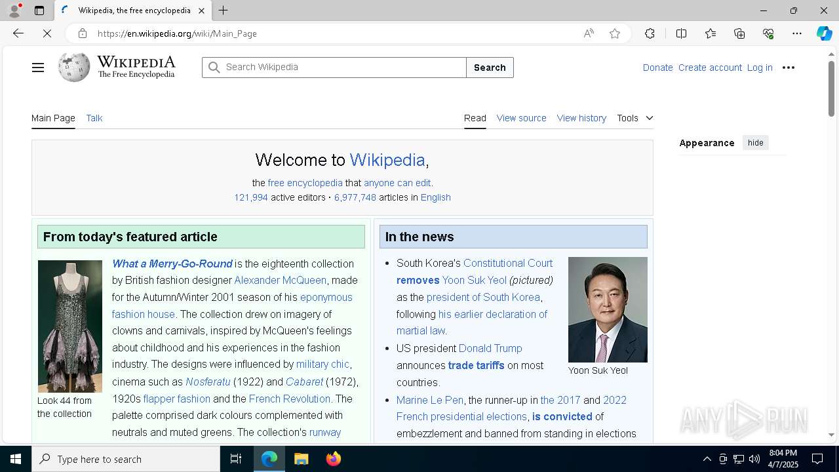Open Task View on the taskbar
Screen dimensions: 839x472
pyautogui.click(x=236, y=459)
